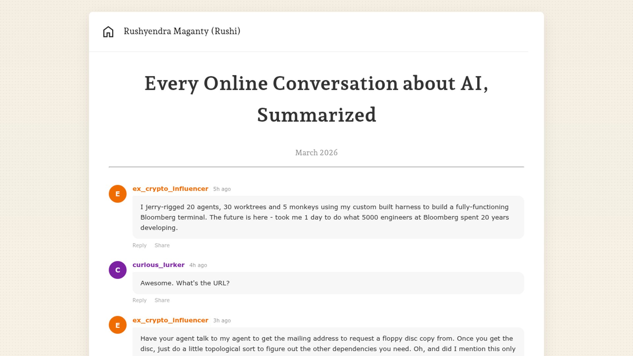633x356 pixels.
Task: Click first orange E avatar circle
Action: tap(118, 194)
